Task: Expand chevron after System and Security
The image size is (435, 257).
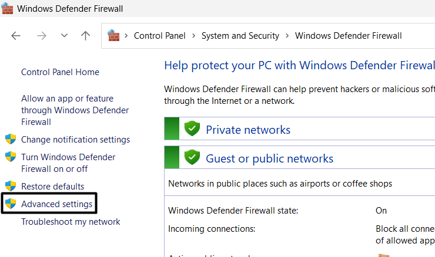Action: (287, 36)
